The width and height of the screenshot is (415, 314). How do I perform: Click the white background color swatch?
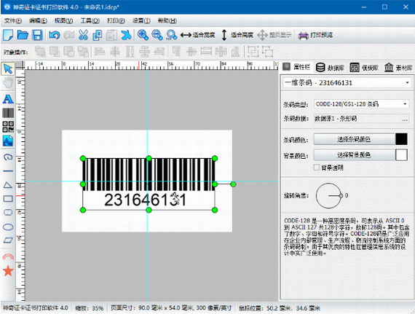(401, 155)
